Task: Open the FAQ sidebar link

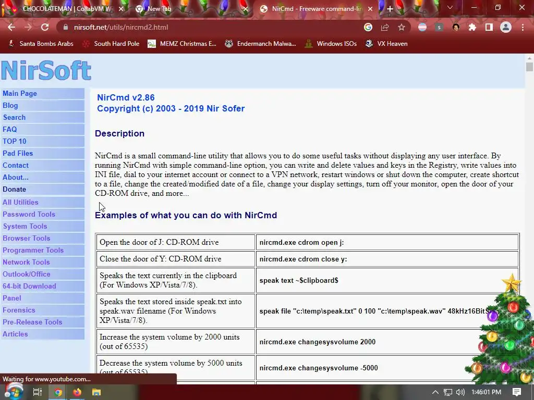Action: tap(9, 129)
